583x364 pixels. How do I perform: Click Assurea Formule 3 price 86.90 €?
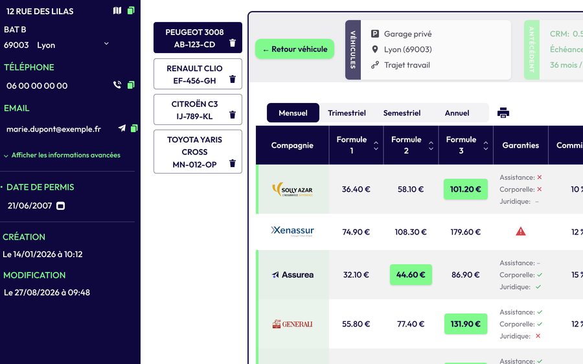466,275
